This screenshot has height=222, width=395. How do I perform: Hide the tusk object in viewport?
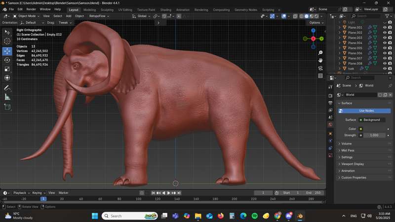coord(385,69)
